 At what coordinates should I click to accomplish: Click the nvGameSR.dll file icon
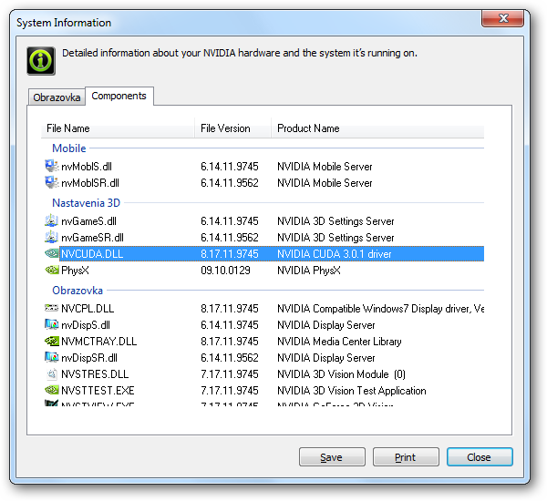coord(52,237)
